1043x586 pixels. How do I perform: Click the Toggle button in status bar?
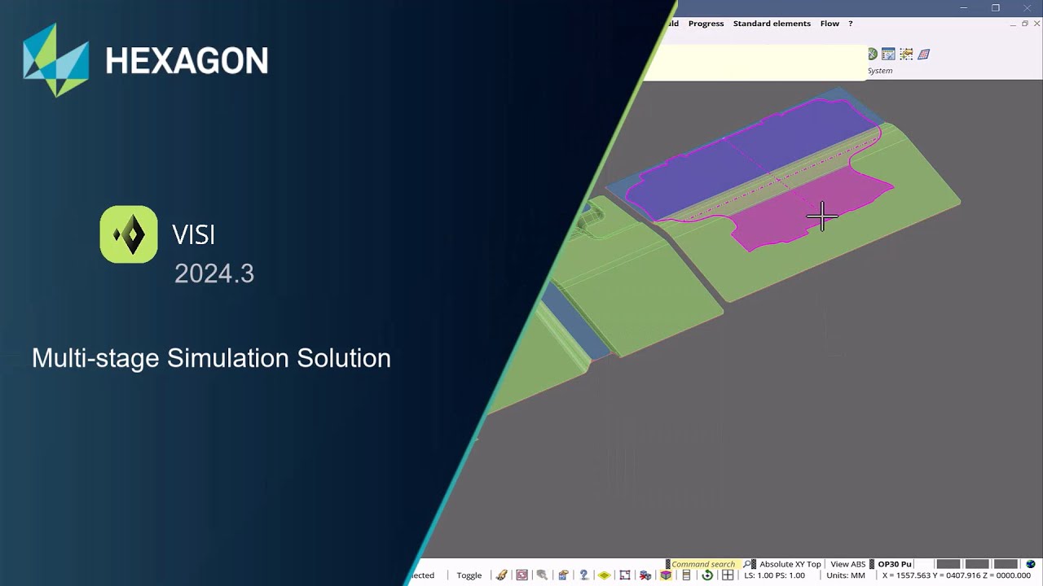tap(469, 575)
